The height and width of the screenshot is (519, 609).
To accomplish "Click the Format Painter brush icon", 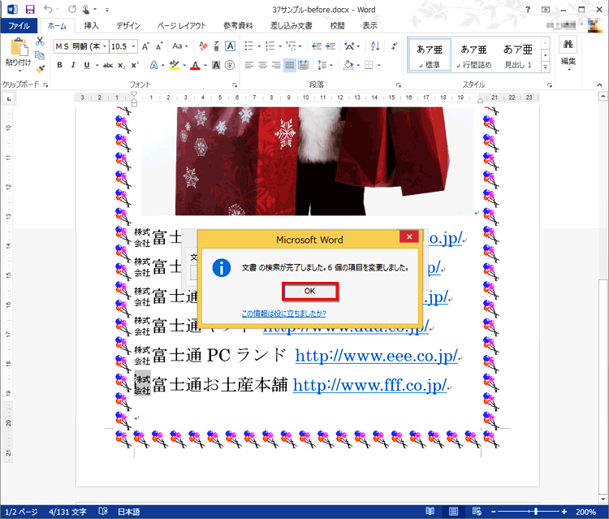I will [x=40, y=69].
